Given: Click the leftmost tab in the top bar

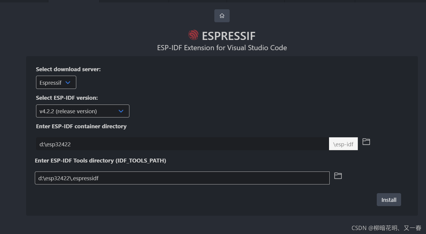Looking at the screenshot, I should pos(24,1).
